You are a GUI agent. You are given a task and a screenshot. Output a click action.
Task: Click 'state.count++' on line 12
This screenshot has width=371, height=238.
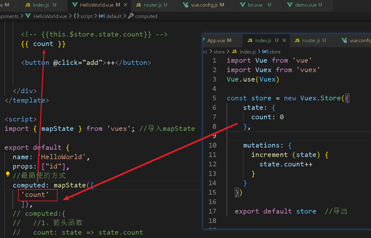pos(286,164)
